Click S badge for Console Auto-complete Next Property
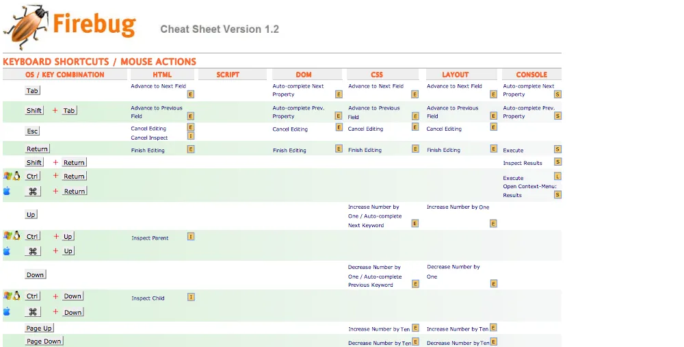684x347 pixels. click(x=557, y=94)
